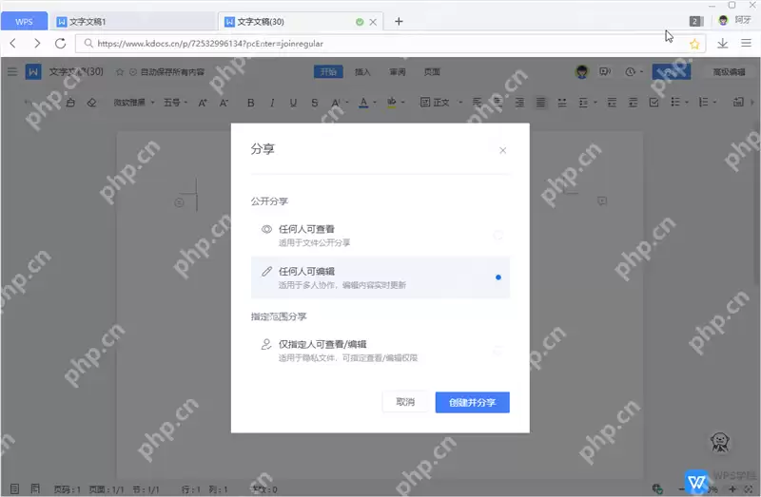This screenshot has width=761, height=497.
Task: Switch to the 文字文稿1 tab
Action: pos(131,22)
